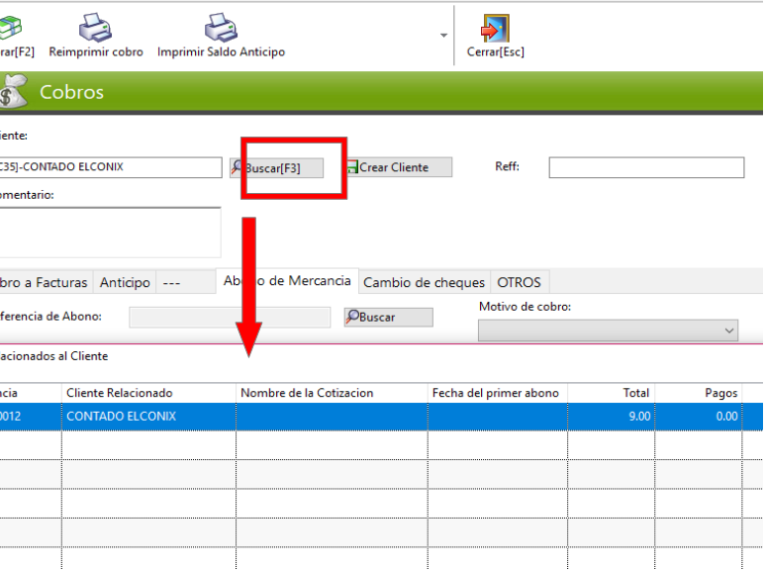Click the Reimprimir cobro printer icon

pyautogui.click(x=96, y=28)
